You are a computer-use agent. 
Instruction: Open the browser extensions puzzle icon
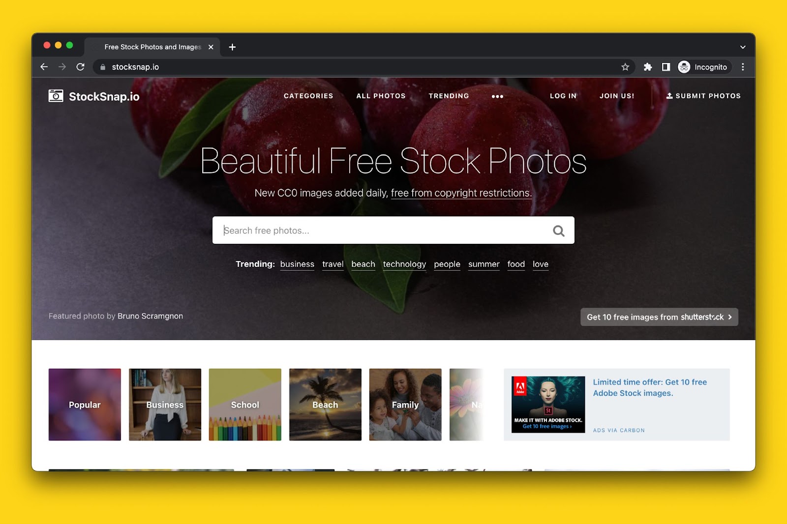click(x=648, y=67)
